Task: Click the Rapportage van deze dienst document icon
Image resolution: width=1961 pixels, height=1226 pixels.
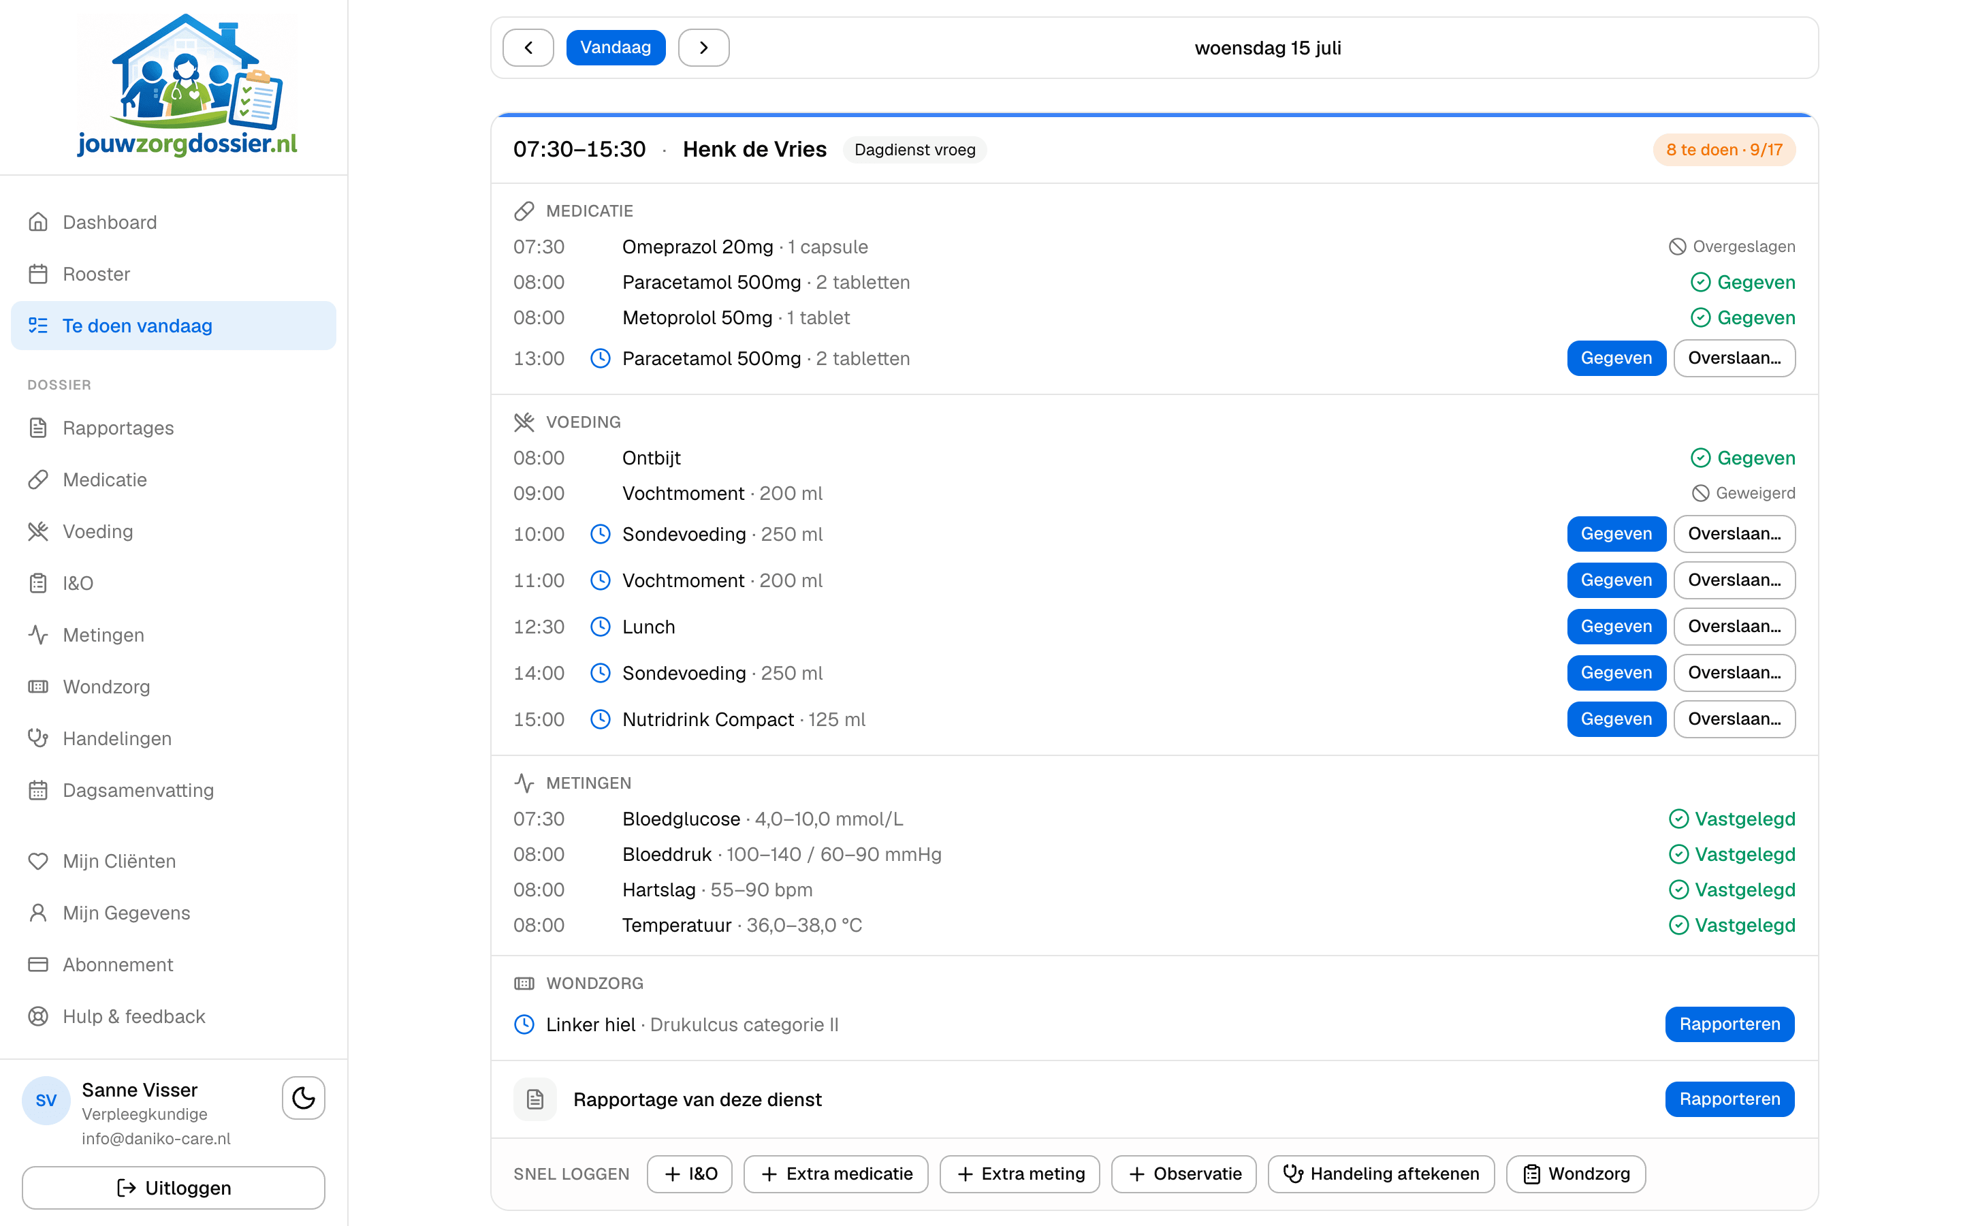Action: (x=535, y=1099)
